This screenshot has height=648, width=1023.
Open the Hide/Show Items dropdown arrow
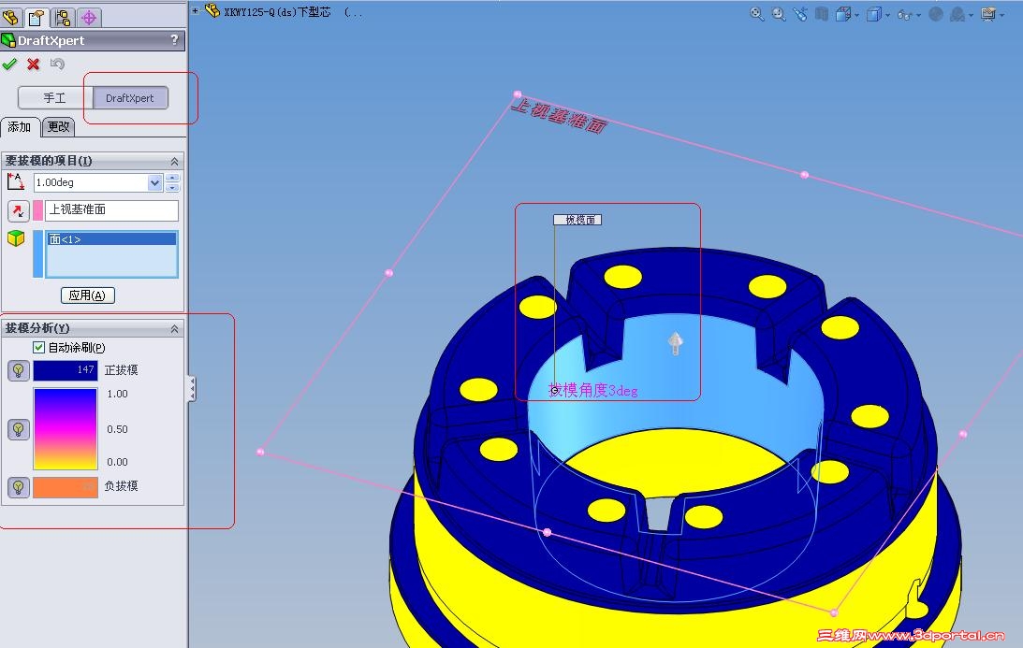[918, 15]
